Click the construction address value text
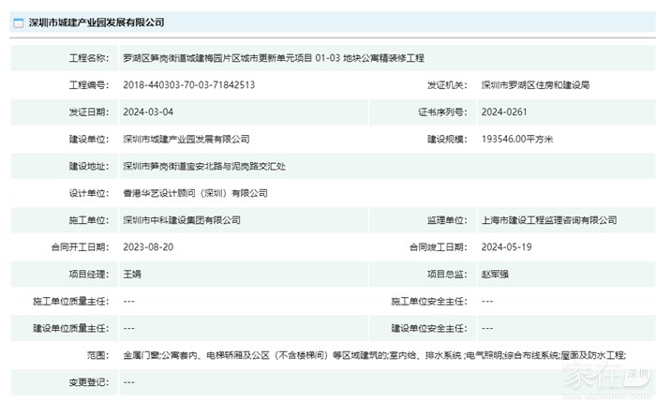 pyautogui.click(x=210, y=166)
